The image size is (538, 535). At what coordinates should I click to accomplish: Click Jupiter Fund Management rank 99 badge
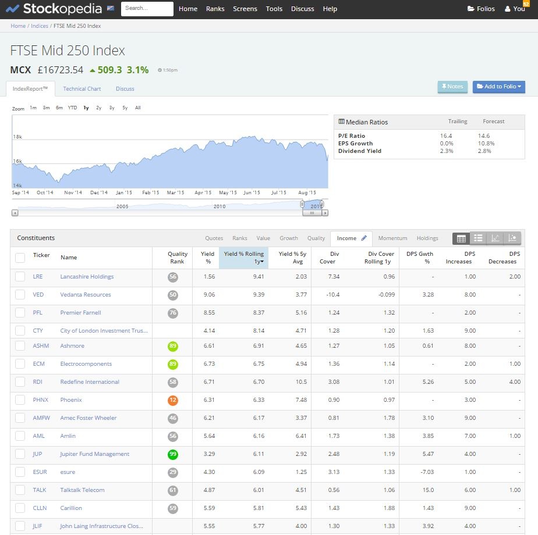coord(173,454)
